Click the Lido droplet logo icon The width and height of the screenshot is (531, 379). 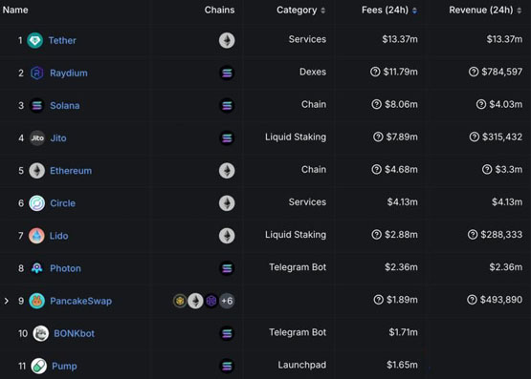36,236
